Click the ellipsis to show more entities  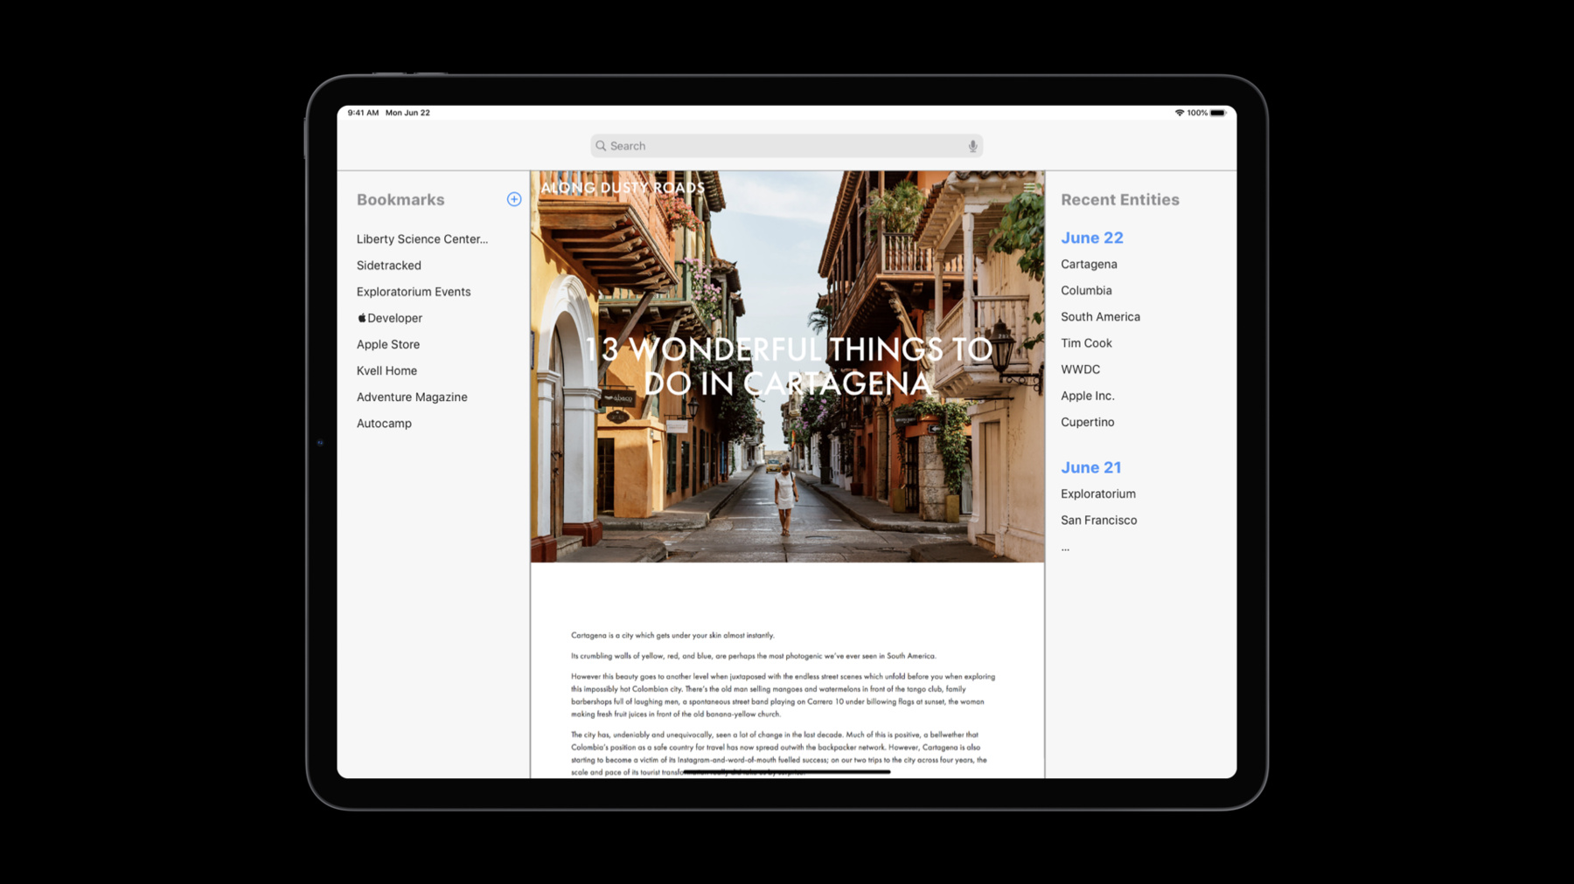[x=1065, y=549]
